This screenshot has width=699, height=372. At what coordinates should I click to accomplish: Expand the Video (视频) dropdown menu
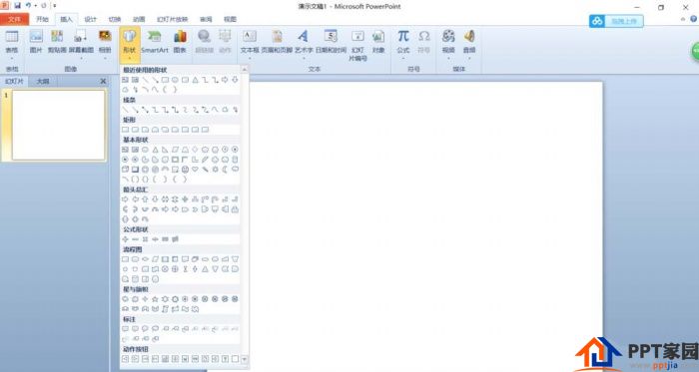pos(448,44)
